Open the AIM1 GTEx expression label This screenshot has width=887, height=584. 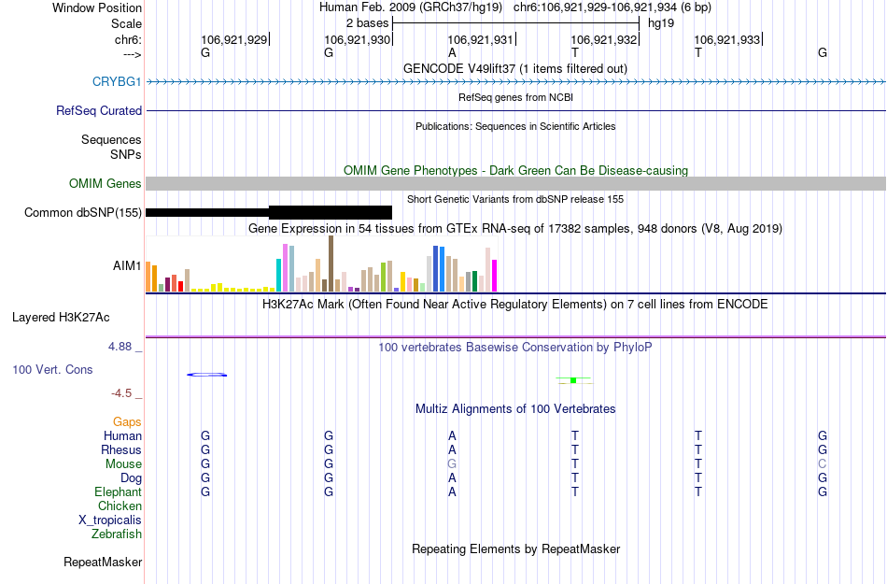(127, 265)
